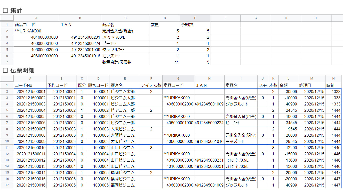This screenshot has width=343, height=194.
Task: Select column G header in 伝票明細 table
Action: [178, 79]
